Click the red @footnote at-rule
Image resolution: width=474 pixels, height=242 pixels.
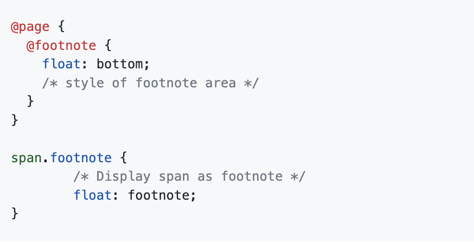point(61,46)
